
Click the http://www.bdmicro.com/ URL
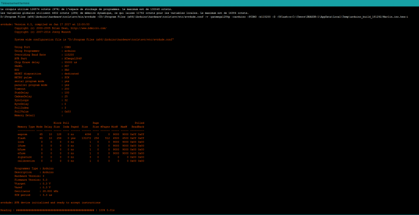click(x=88, y=28)
